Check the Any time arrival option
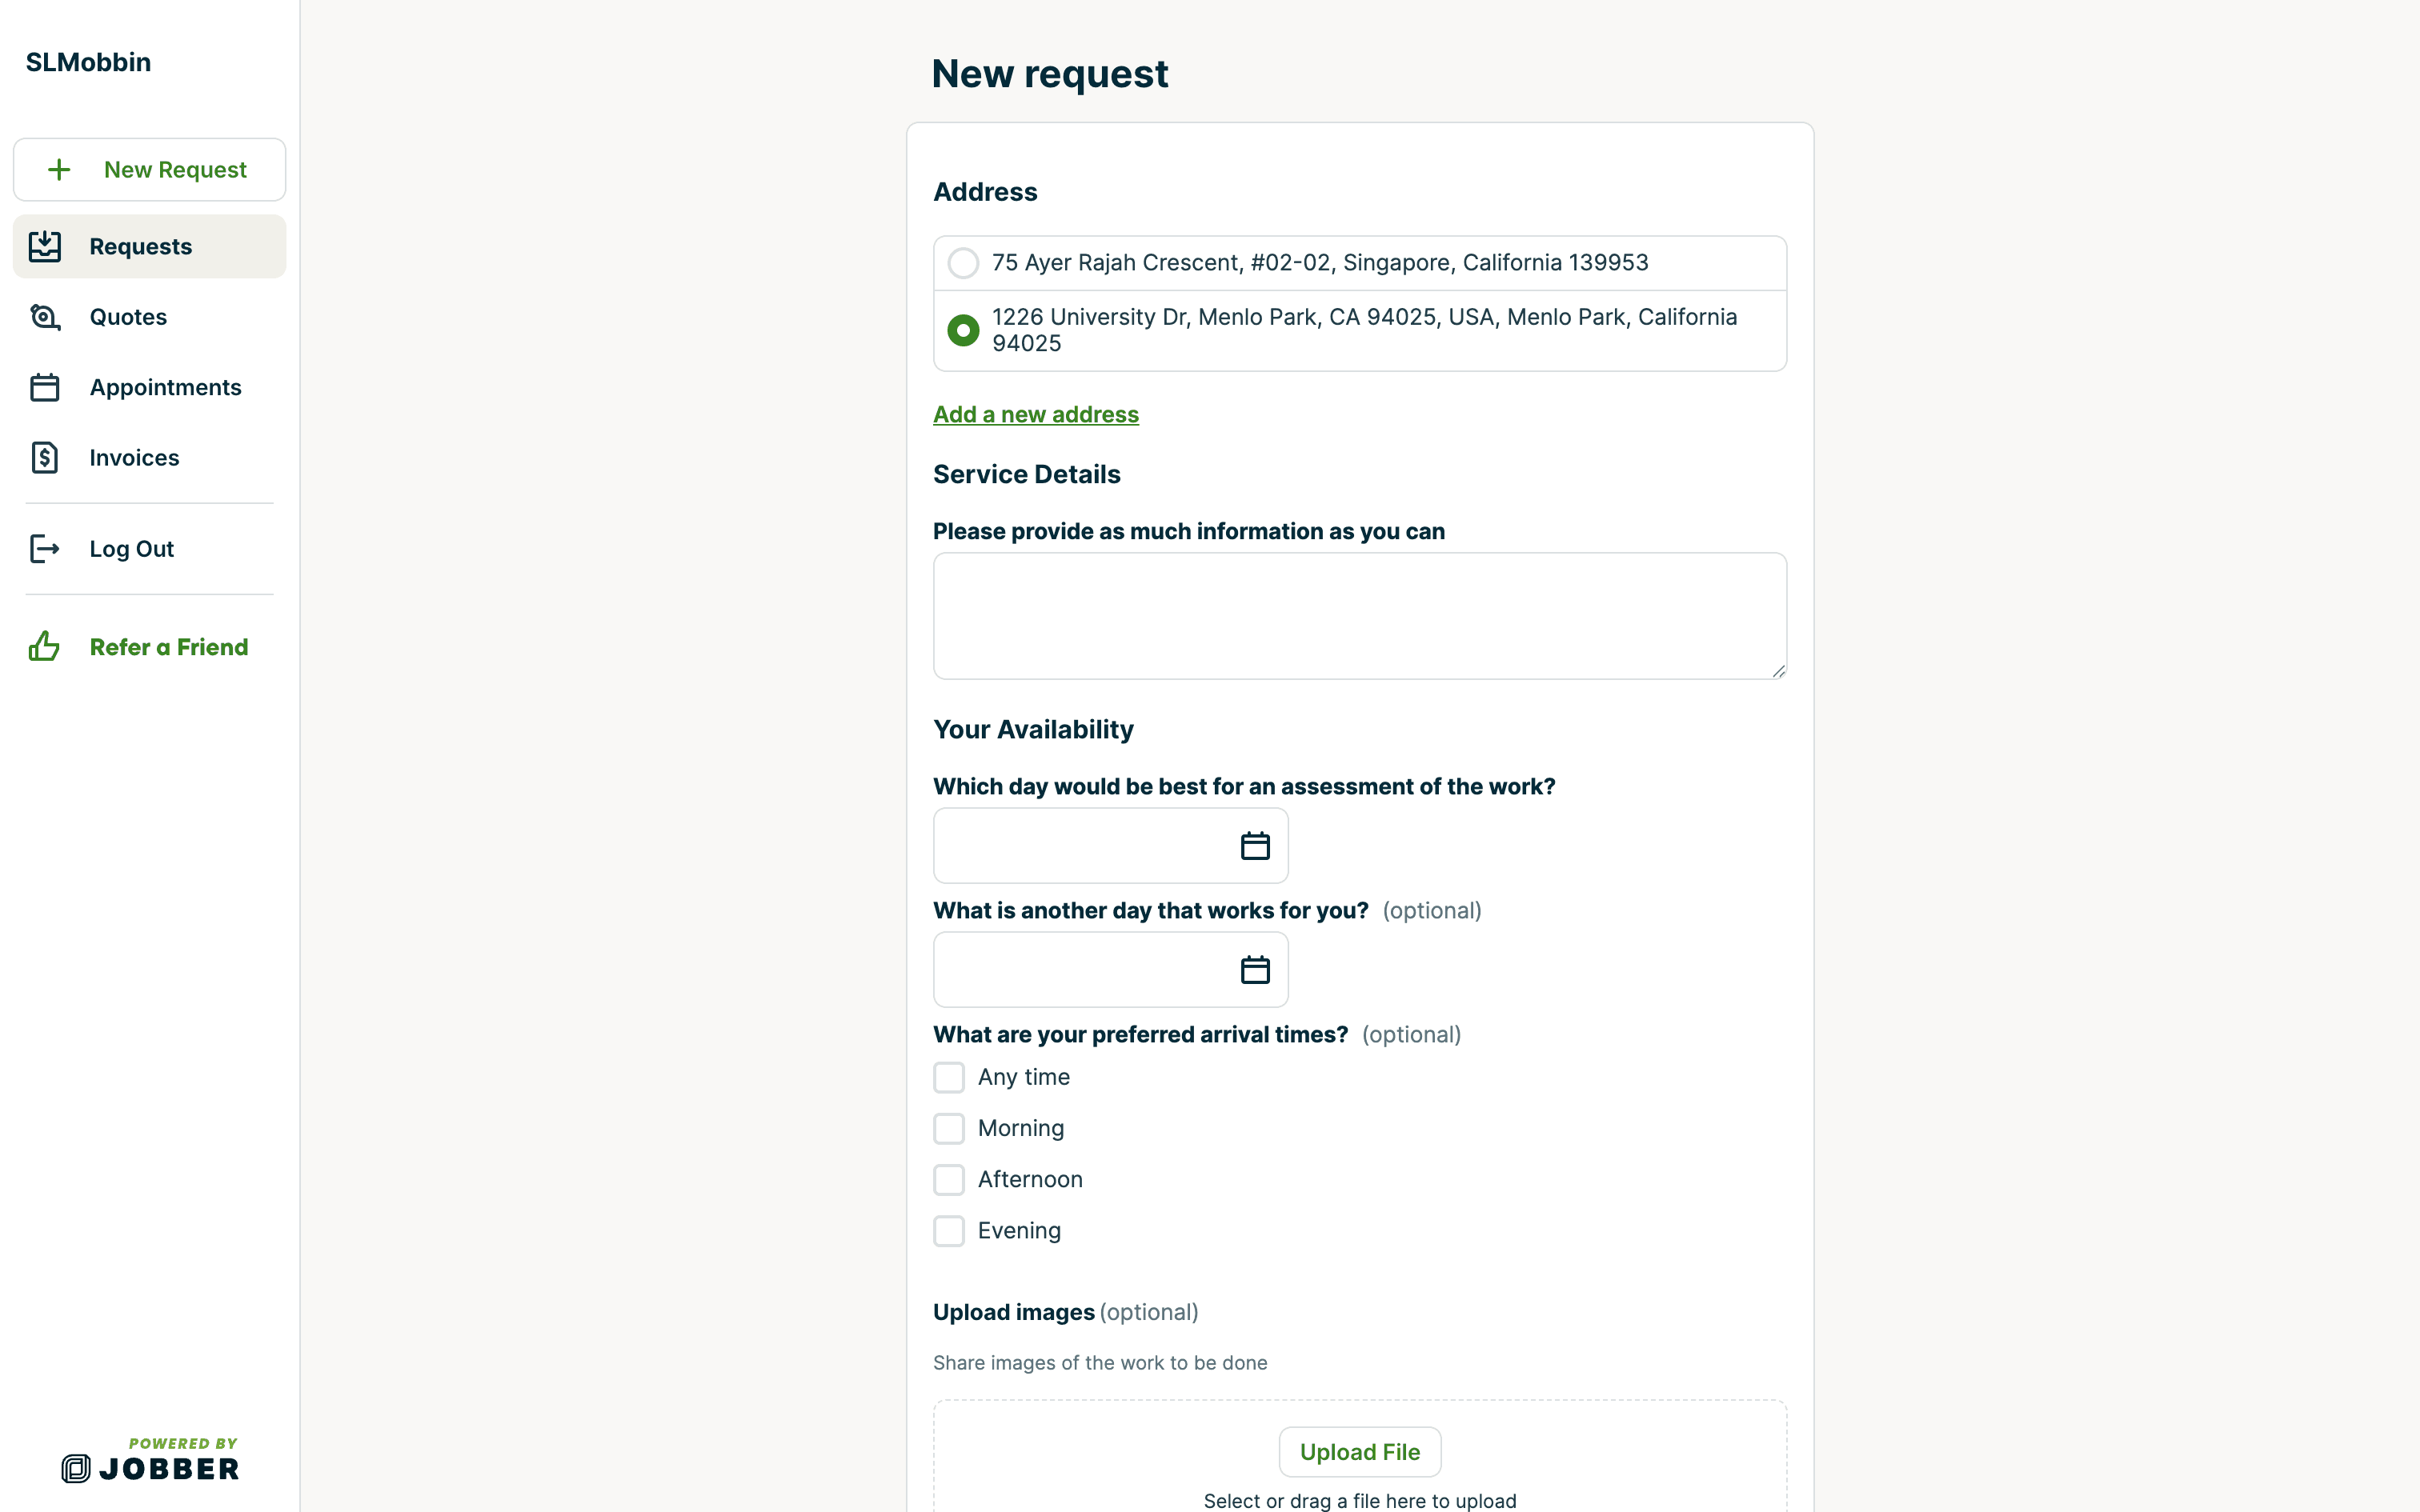Screen dimensions: 2420x1512 click(949, 1078)
